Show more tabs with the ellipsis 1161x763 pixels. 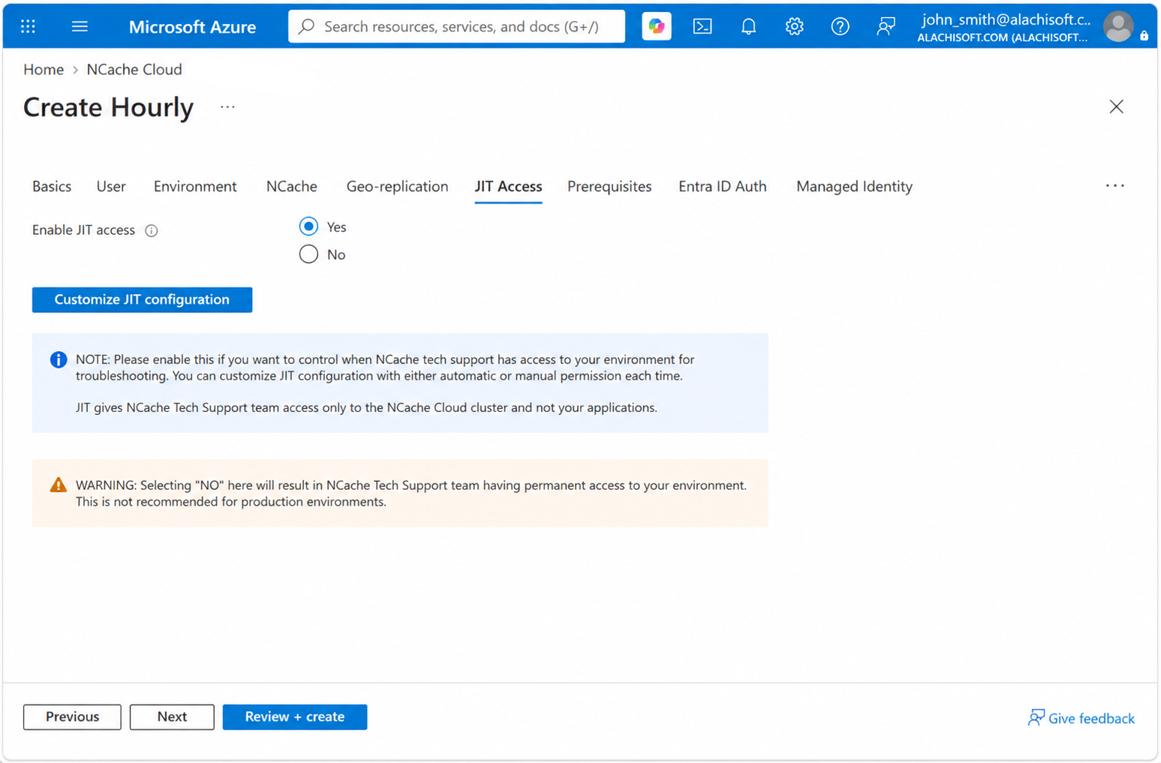click(1114, 186)
